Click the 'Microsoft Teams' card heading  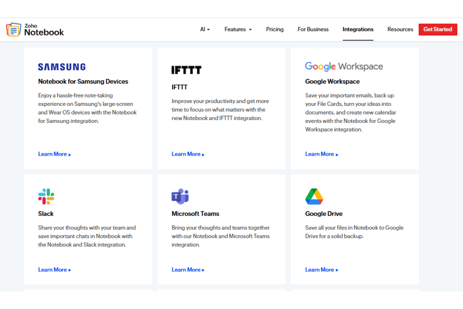pyautogui.click(x=195, y=214)
